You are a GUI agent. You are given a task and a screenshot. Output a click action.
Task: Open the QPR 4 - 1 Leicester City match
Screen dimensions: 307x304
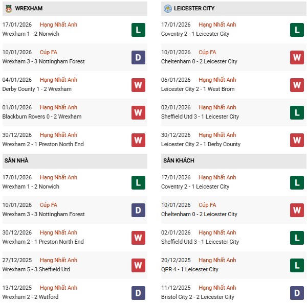click(x=189, y=269)
